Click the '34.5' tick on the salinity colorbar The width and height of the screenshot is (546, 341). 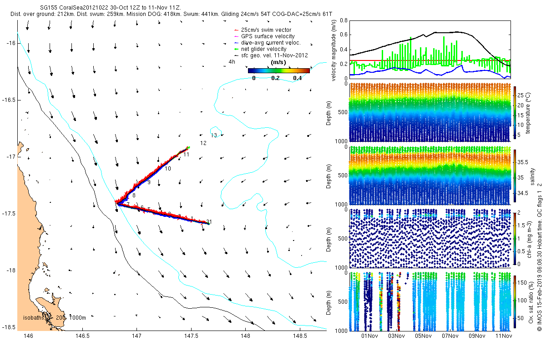point(523,193)
